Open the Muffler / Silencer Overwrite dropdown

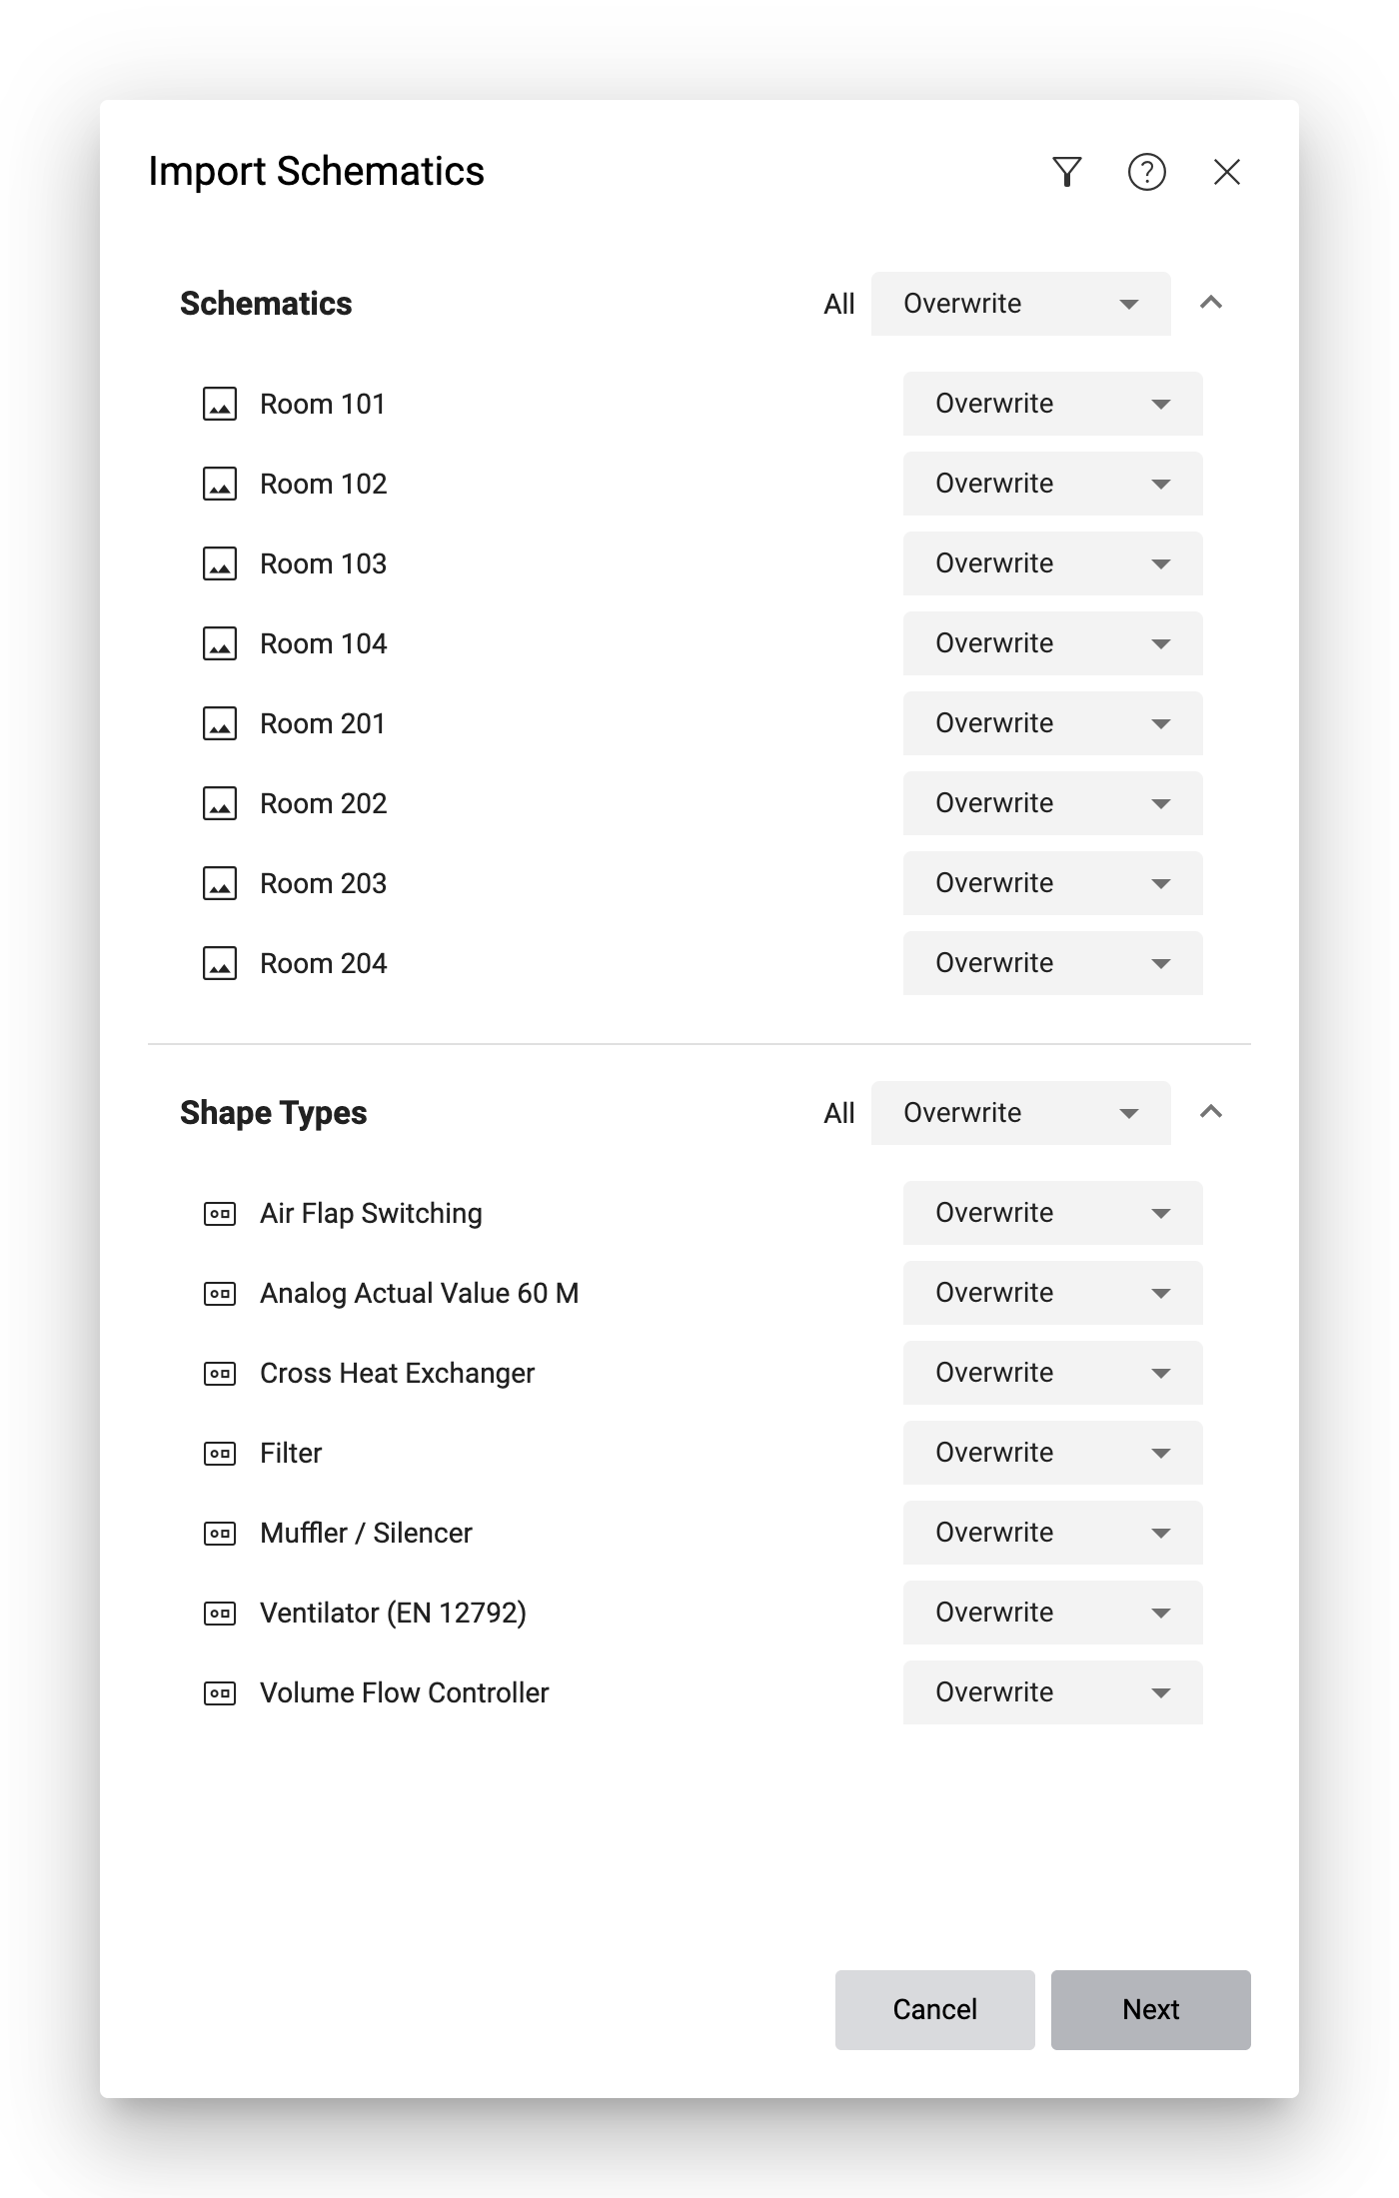[1052, 1533]
